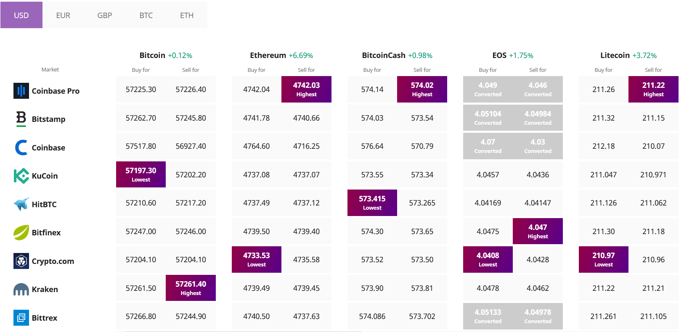Click the Ethereum column heading
Screen dimensions: 684x332
[268, 55]
